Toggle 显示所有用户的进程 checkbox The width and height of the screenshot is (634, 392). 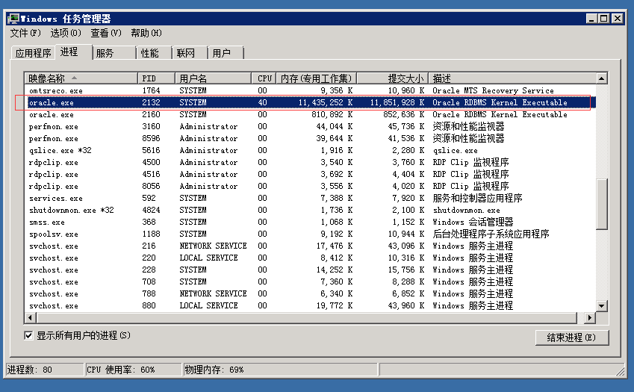(x=28, y=335)
